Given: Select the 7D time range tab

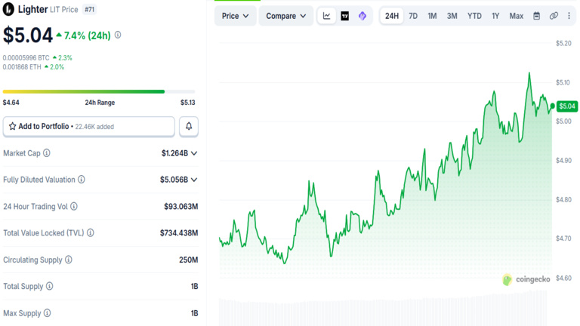Looking at the screenshot, I should [413, 16].
